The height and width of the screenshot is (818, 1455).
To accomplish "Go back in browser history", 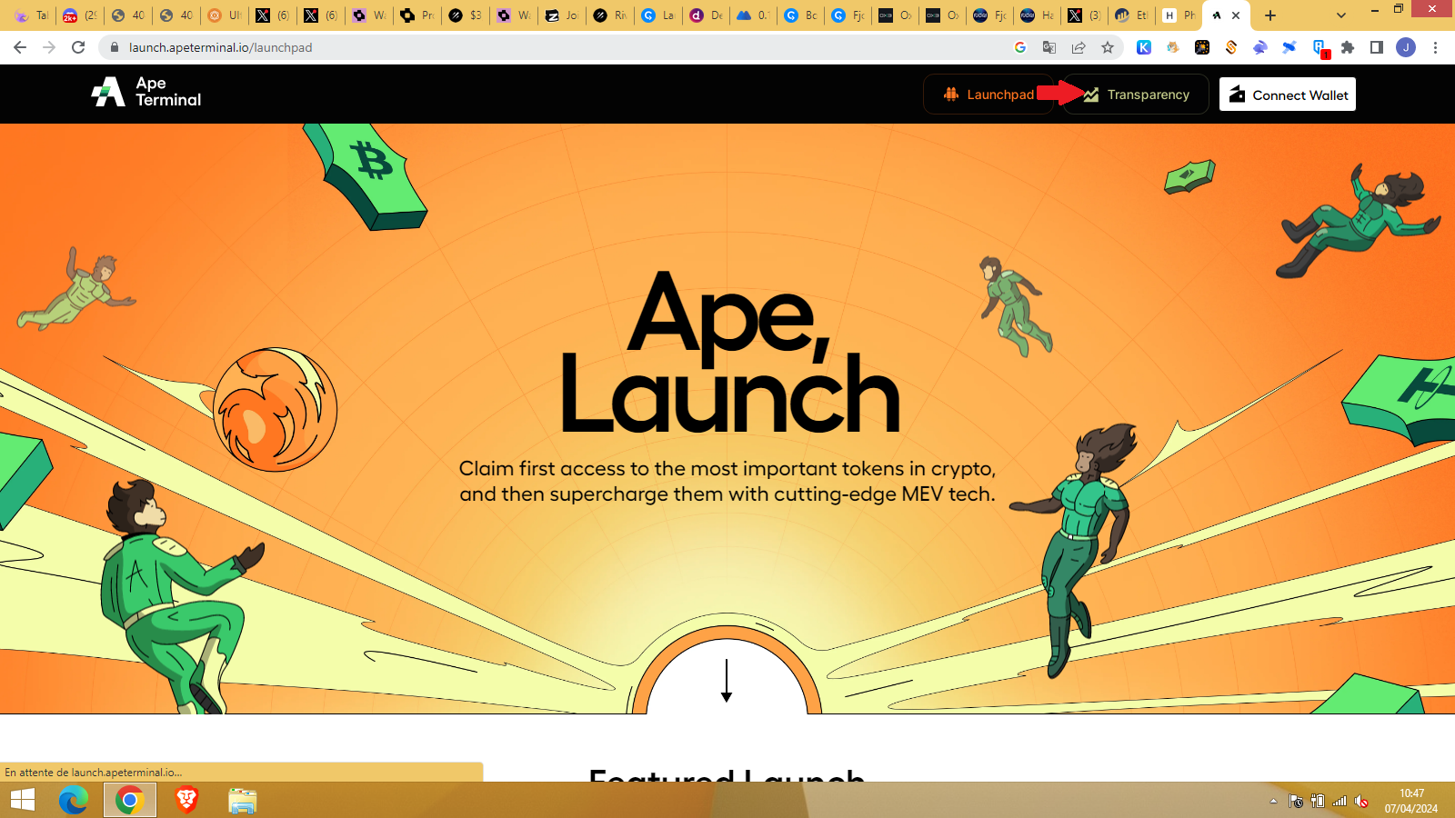I will click(x=20, y=47).
